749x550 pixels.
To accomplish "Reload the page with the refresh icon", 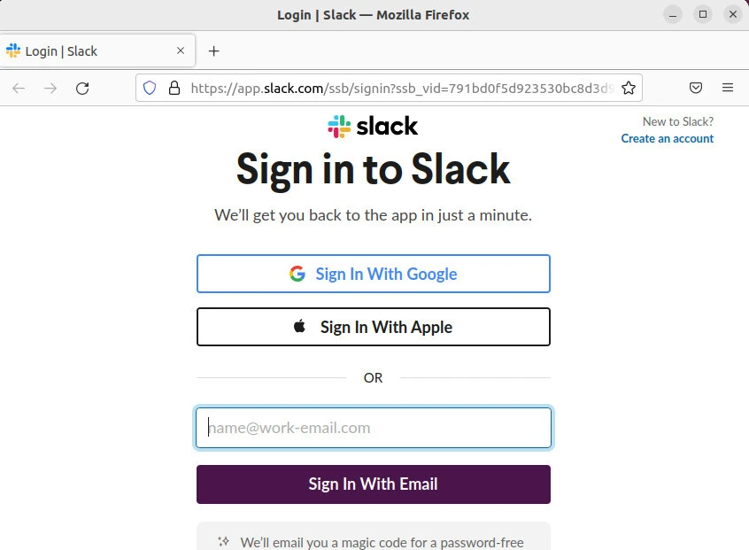I will tap(82, 88).
